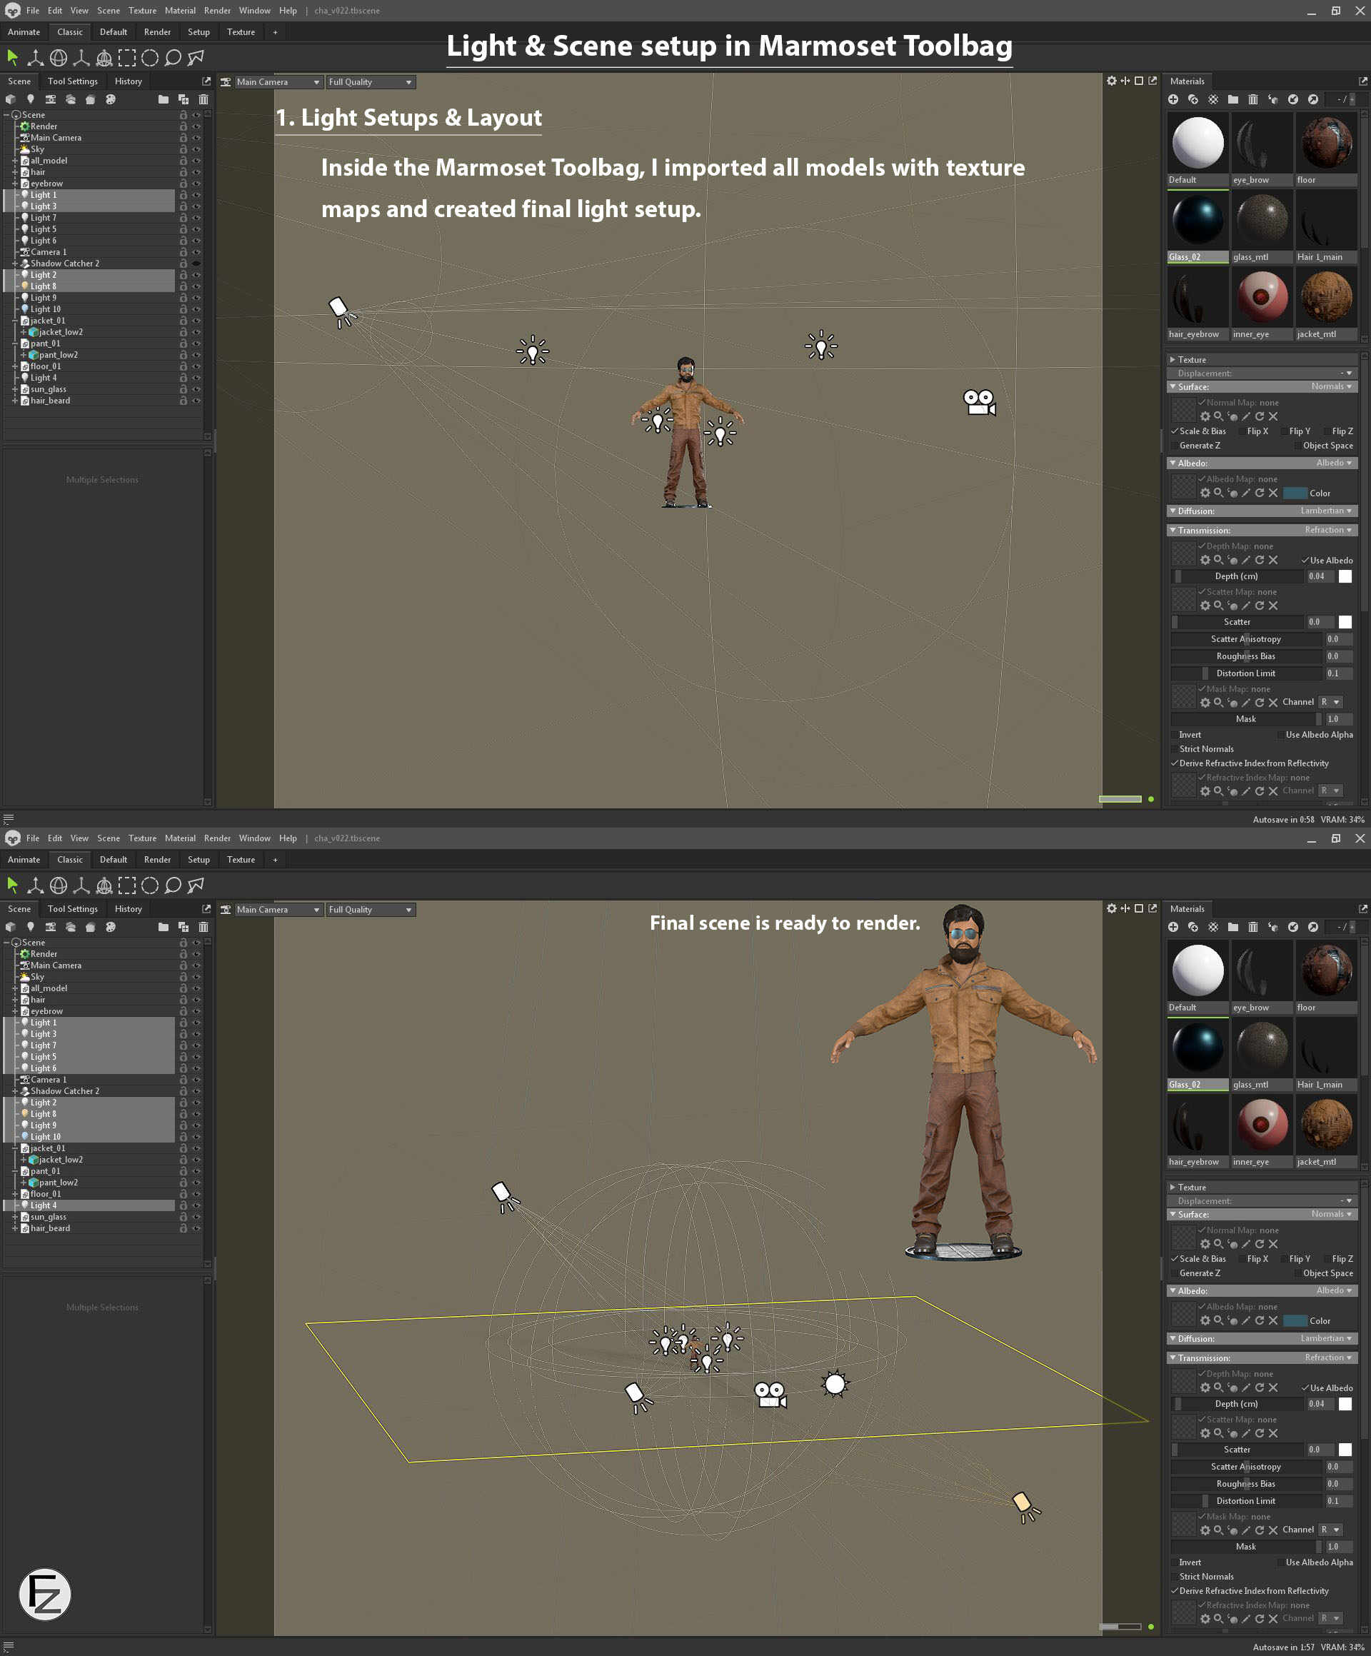The height and width of the screenshot is (1656, 1371).
Task: Click Albedo Color swatch in upper Materials panel
Action: (x=1295, y=493)
